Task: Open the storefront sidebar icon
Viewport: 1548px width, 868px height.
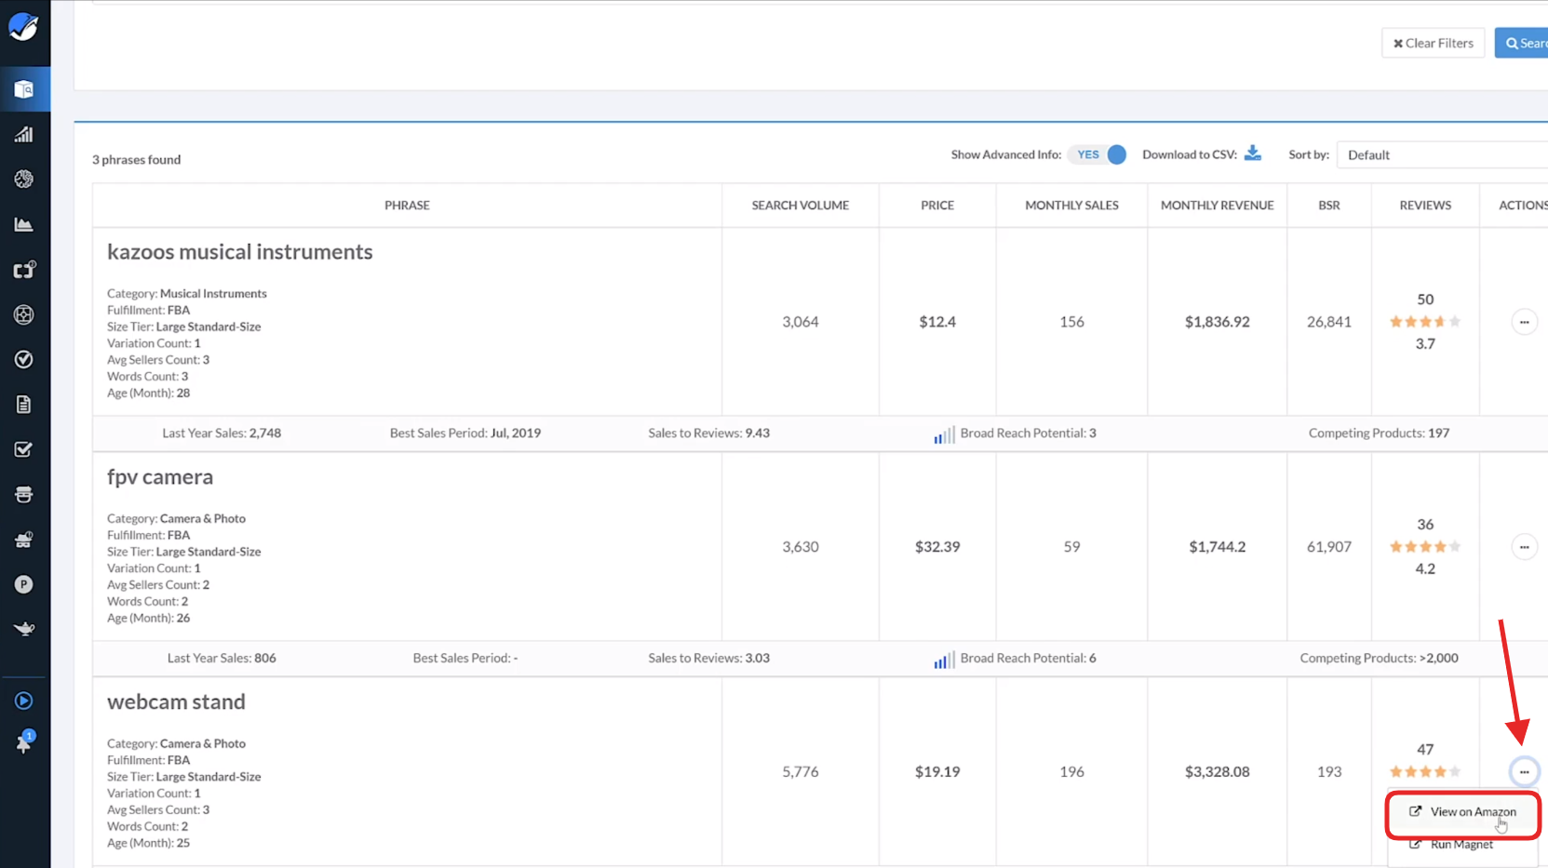Action: coord(24,494)
